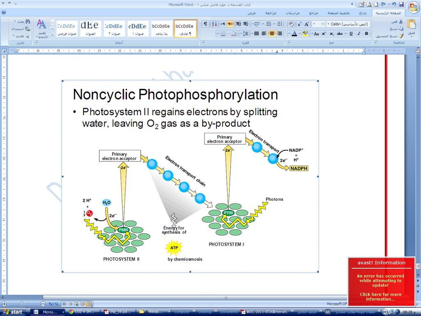
Task: Click the Clear Formatting icon
Action: [291, 24]
